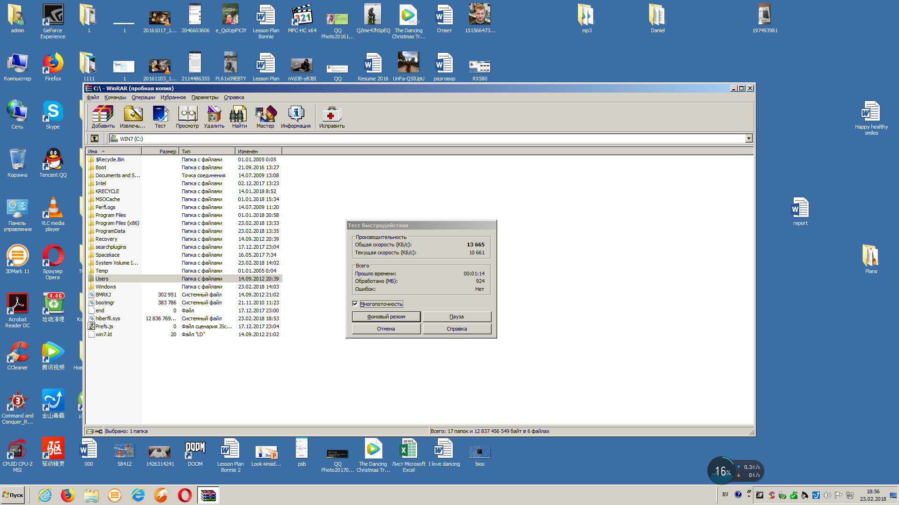Expand the path navigation bar dropdown
Viewport: 899px width, 505px height.
tap(749, 138)
